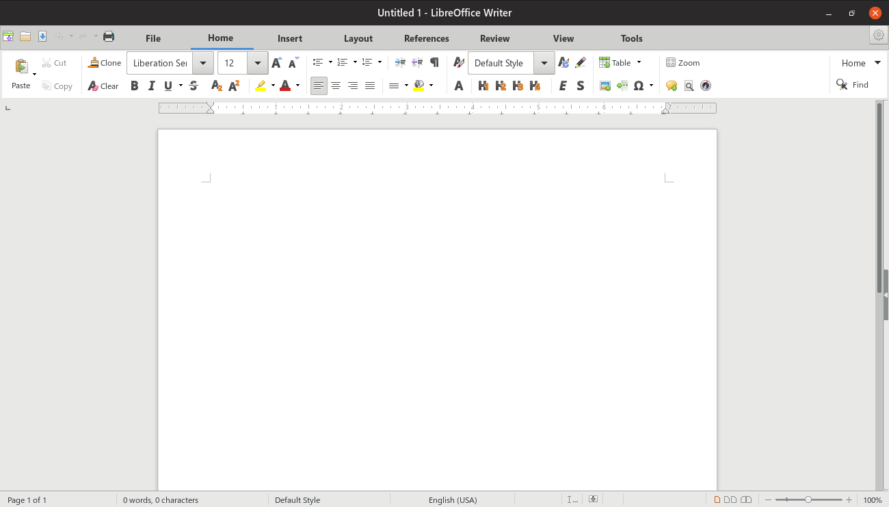Click the zoom slider handle in status bar

pos(808,500)
